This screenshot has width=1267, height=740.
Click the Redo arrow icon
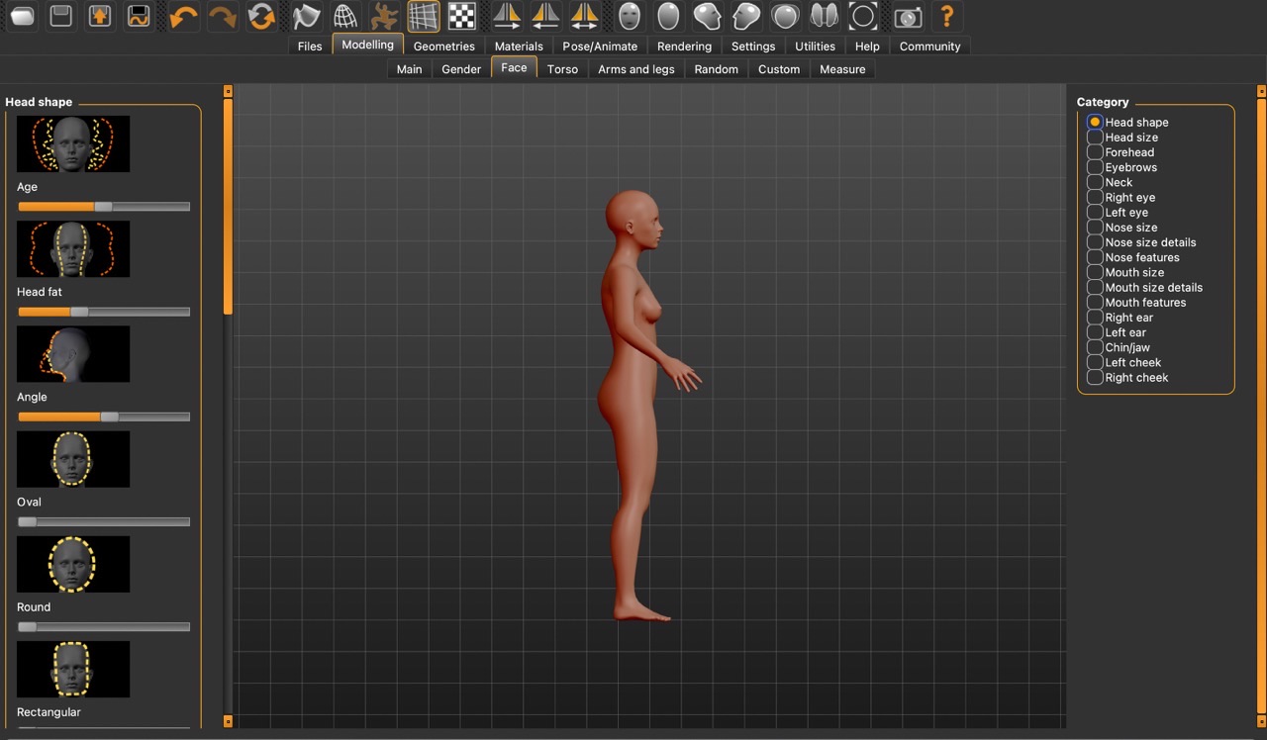coord(222,16)
